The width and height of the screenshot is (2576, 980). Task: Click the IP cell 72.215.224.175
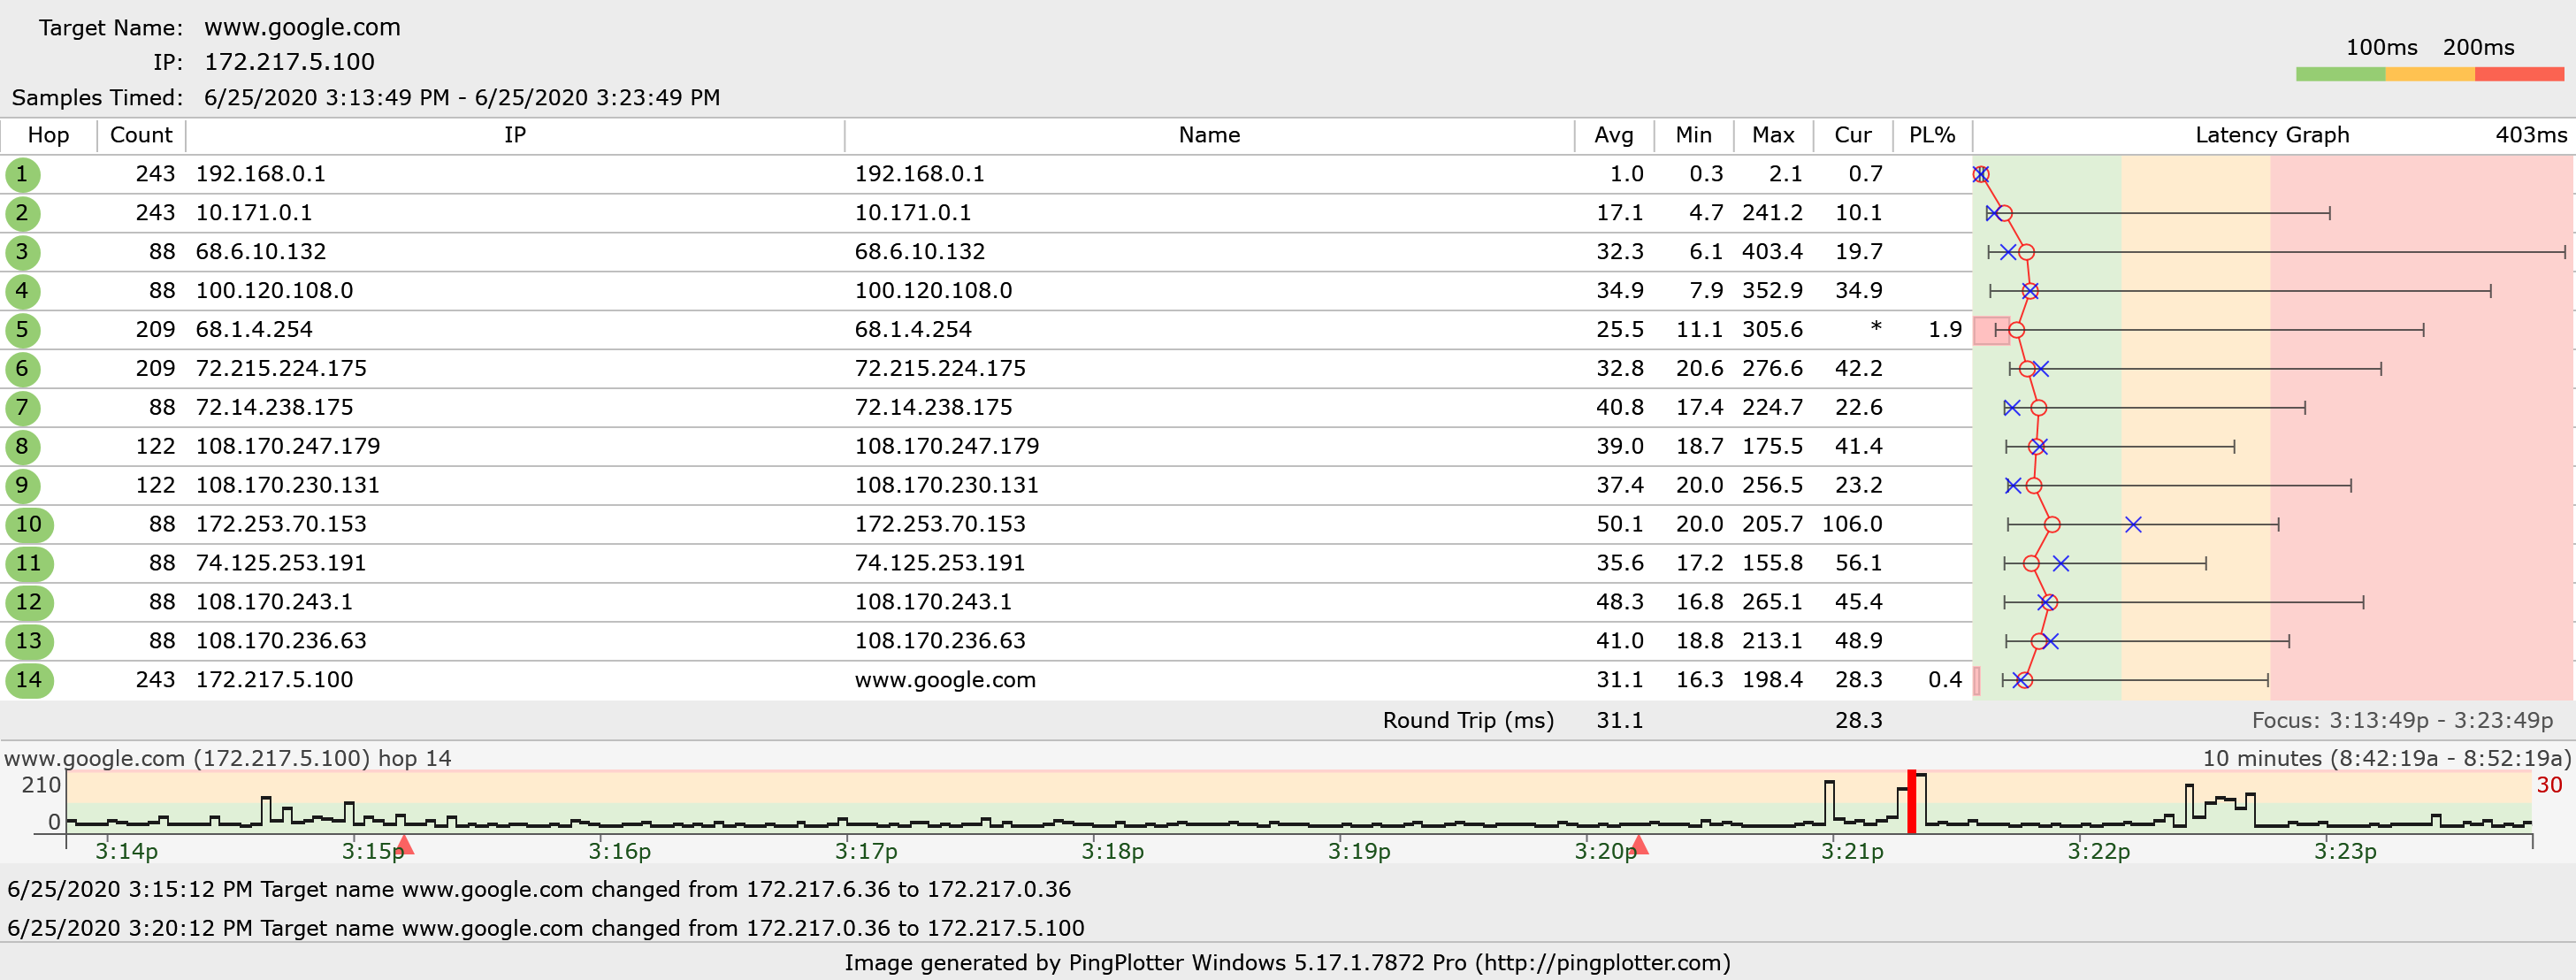(281, 369)
